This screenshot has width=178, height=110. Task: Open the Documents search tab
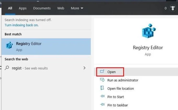tap(42, 8)
